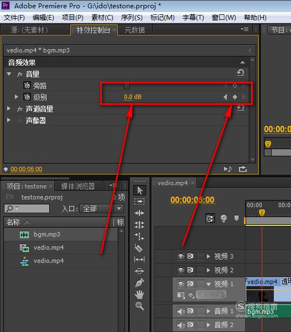Click timeline timecode 00:00:05:00
The height and width of the screenshot is (332, 291).
coord(193,200)
